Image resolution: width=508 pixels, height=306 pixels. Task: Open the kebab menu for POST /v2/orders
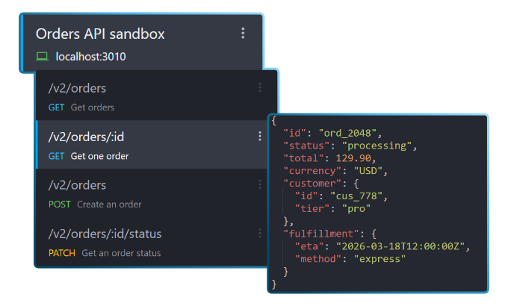tap(260, 184)
